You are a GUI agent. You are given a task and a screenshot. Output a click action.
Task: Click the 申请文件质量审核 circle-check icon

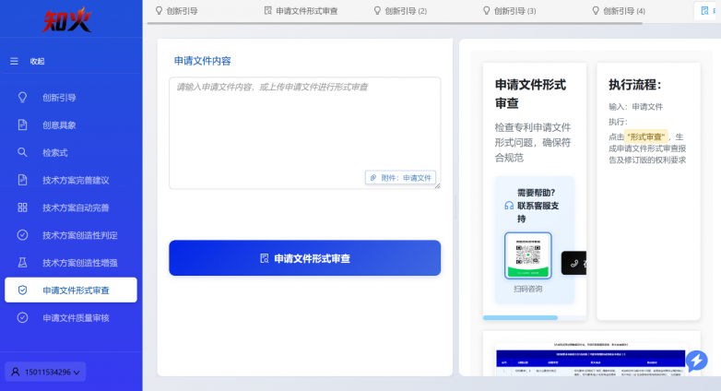(22, 317)
